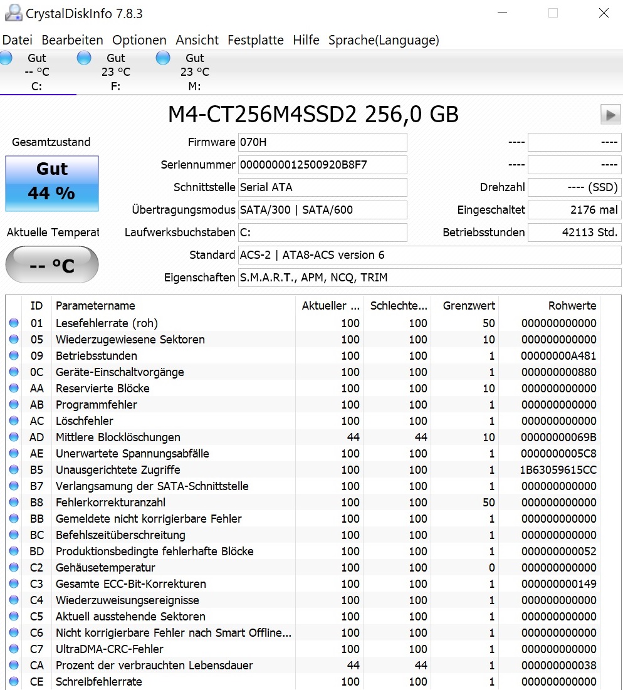Select the Nicht korrigierbare Fehler nach Smart Offline row
Viewport: 623px width, 690px height.
(x=303, y=632)
